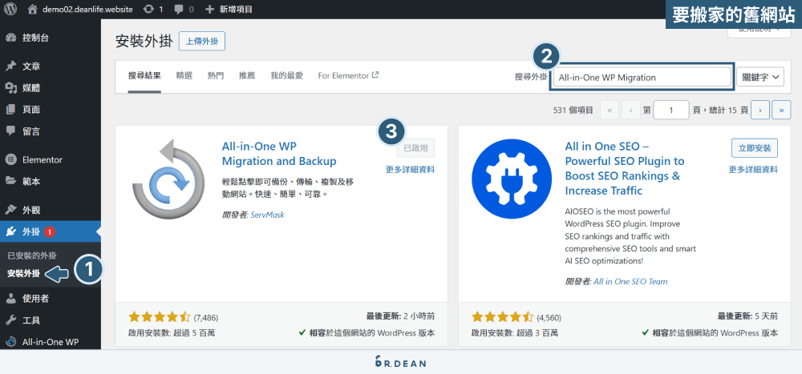Click 新增項目 in the admin bar
This screenshot has width=802, height=374.
(228, 9)
